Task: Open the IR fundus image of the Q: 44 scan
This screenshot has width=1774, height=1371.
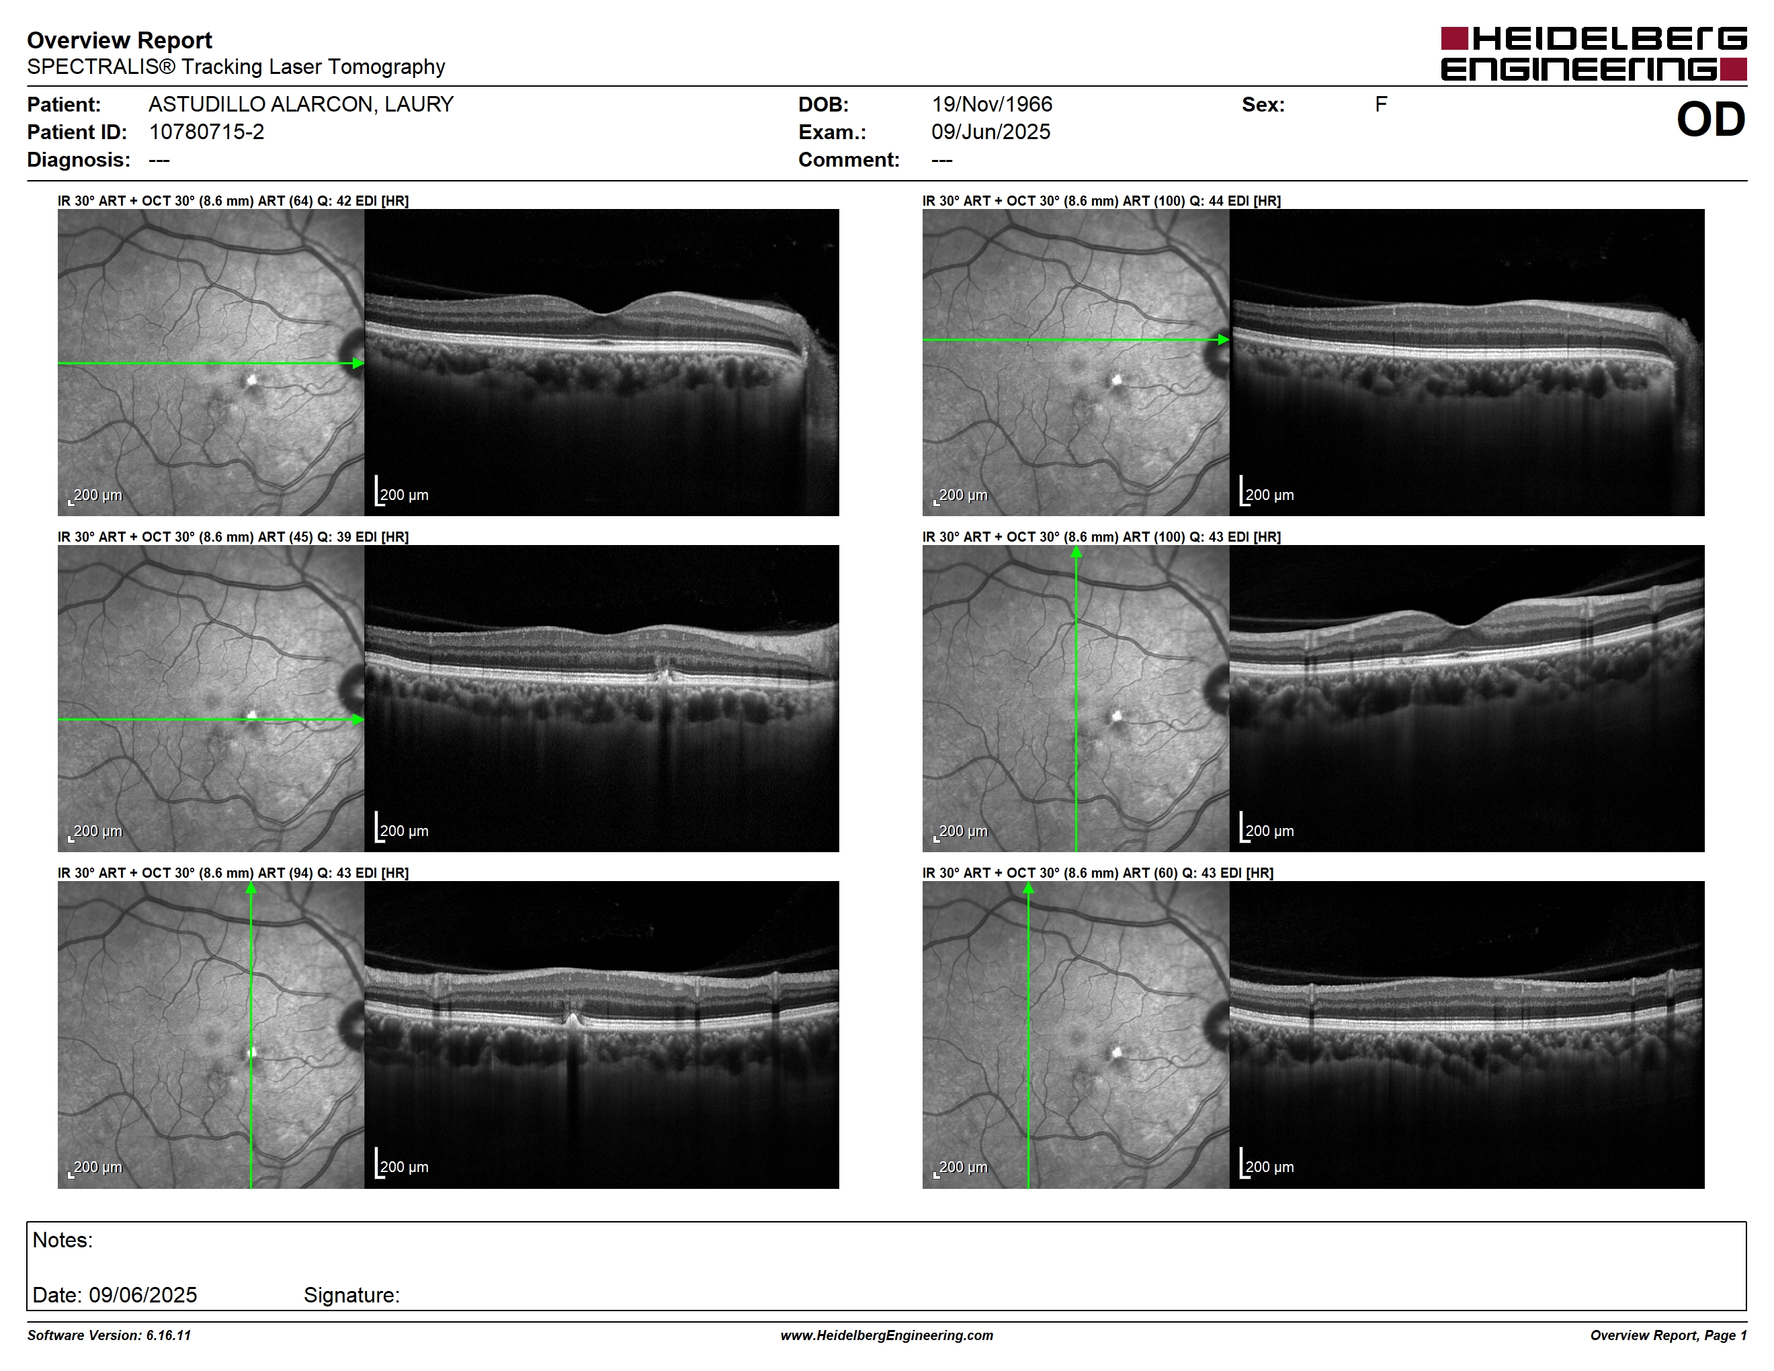Action: pos(1076,362)
